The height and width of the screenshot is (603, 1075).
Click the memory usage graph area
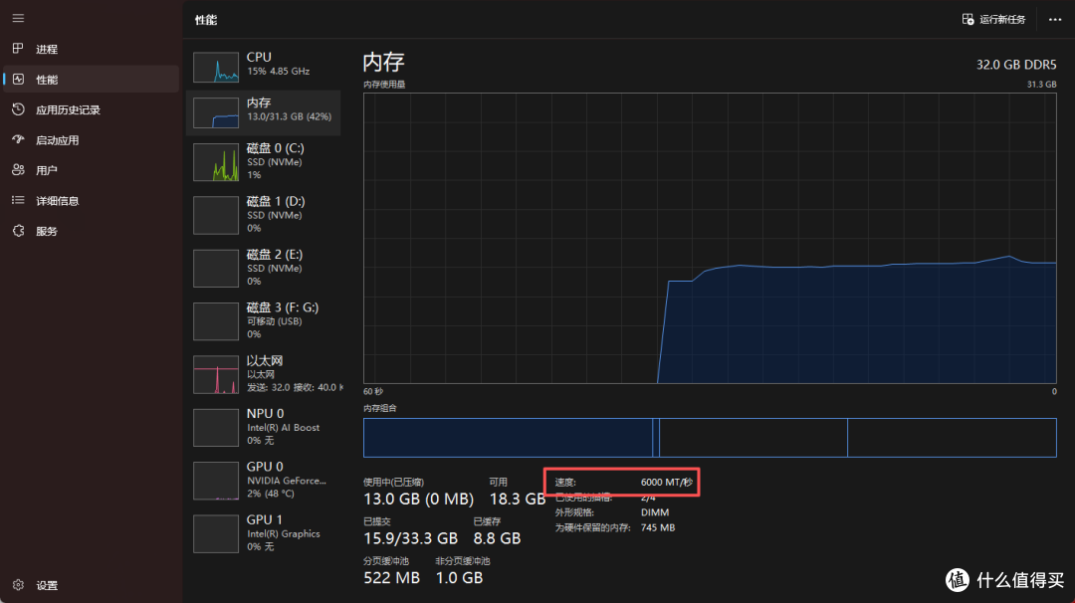(710, 238)
